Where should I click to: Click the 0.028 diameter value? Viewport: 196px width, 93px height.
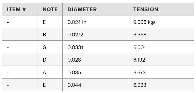tap(74, 60)
